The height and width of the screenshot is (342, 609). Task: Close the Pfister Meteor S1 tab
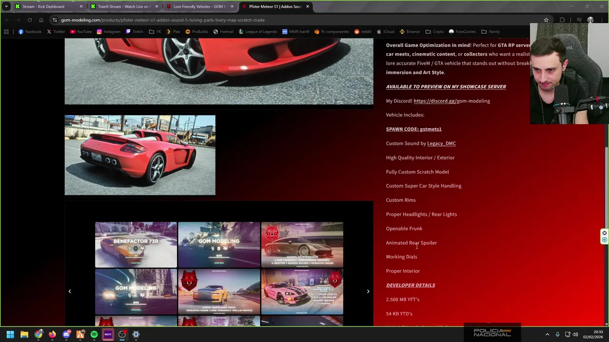click(307, 7)
